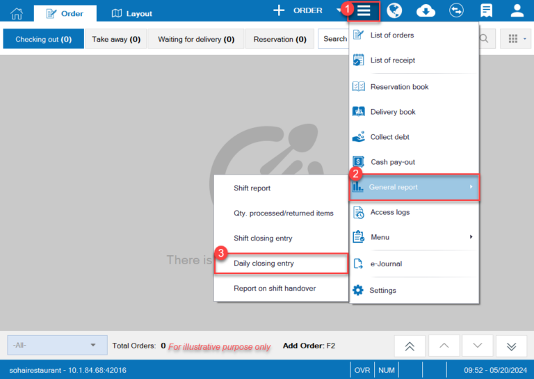Expand the ORDER dropdown arrow
Screen dimensions: 534x379
point(339,11)
